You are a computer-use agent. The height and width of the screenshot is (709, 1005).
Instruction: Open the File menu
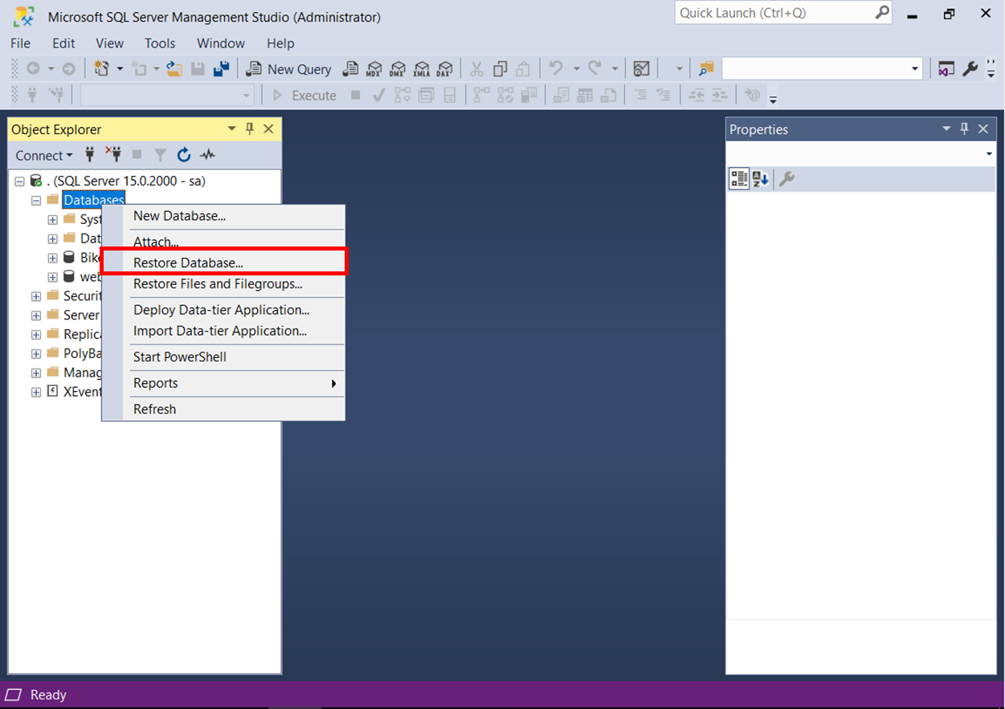[20, 43]
